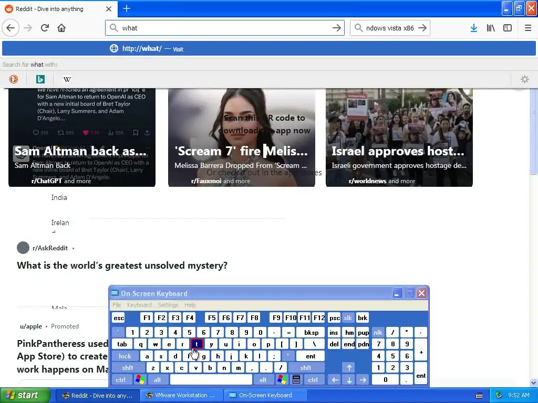Image resolution: width=538 pixels, height=403 pixels.
Task: Open a new browser tab with plus
Action: coord(127,8)
